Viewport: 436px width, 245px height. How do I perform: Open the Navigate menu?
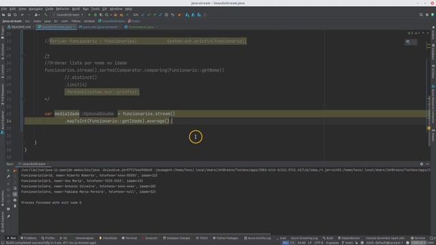[x=35, y=9]
